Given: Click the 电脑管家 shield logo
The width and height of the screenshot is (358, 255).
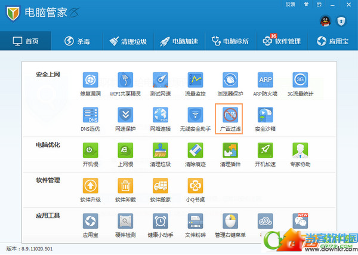Looking at the screenshot, I should [13, 13].
